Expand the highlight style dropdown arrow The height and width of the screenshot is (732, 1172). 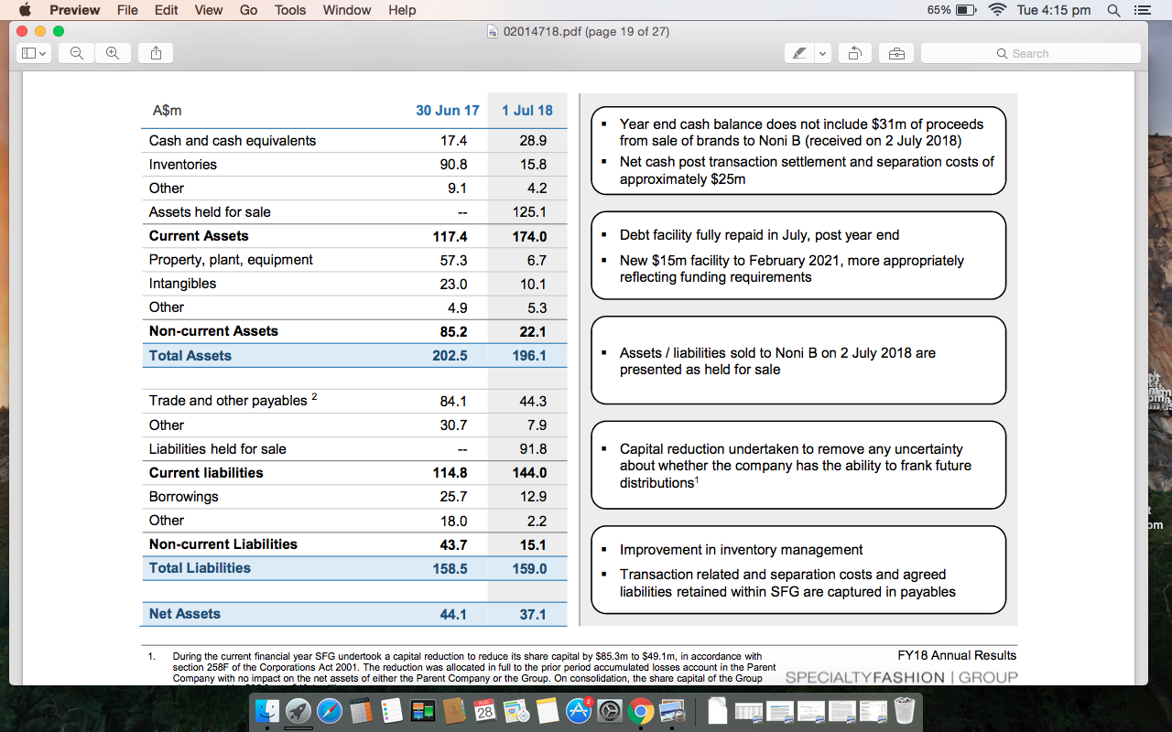pos(821,54)
